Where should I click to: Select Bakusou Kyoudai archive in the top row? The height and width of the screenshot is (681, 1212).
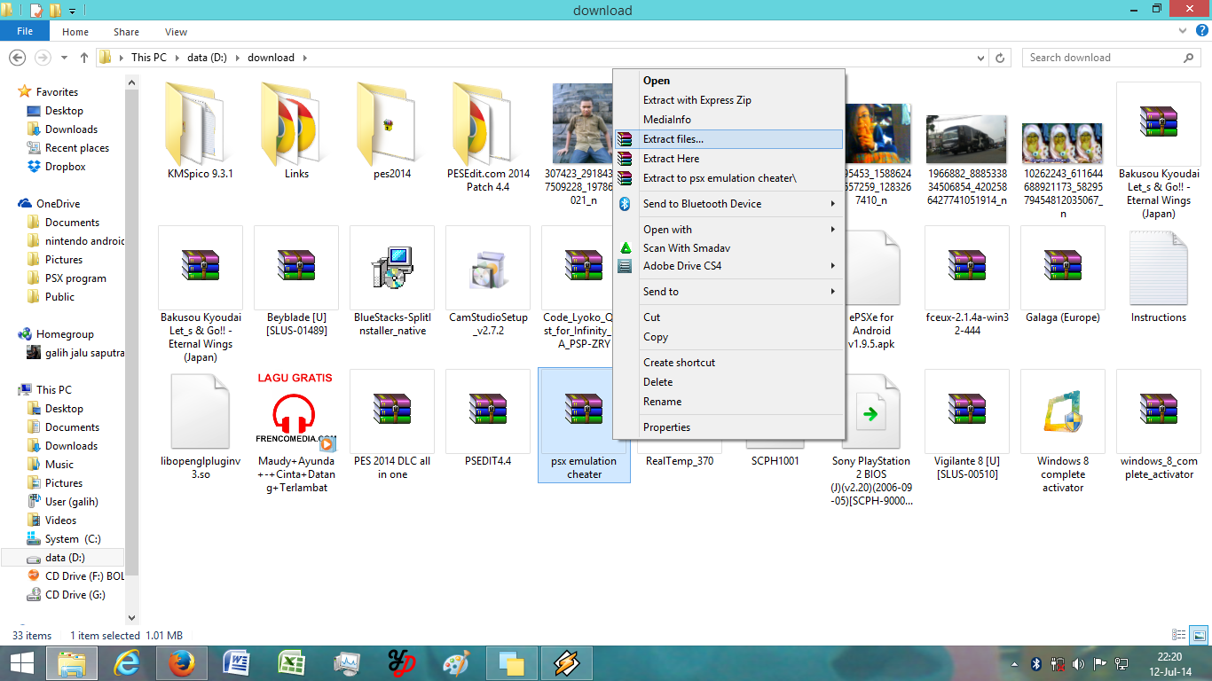pyautogui.click(x=1159, y=151)
